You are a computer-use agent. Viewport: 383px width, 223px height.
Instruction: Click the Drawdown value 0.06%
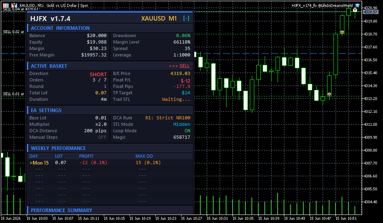[x=183, y=35]
